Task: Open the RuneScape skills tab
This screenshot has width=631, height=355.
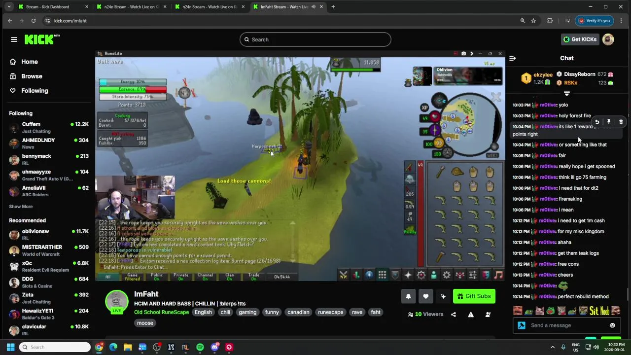Action: 356,275
